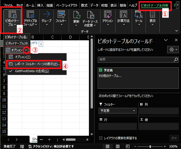Click the zoom slider in status bar
This screenshot has width=181, height=149.
[150, 146]
